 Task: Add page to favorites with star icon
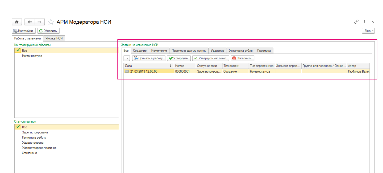click(51, 22)
